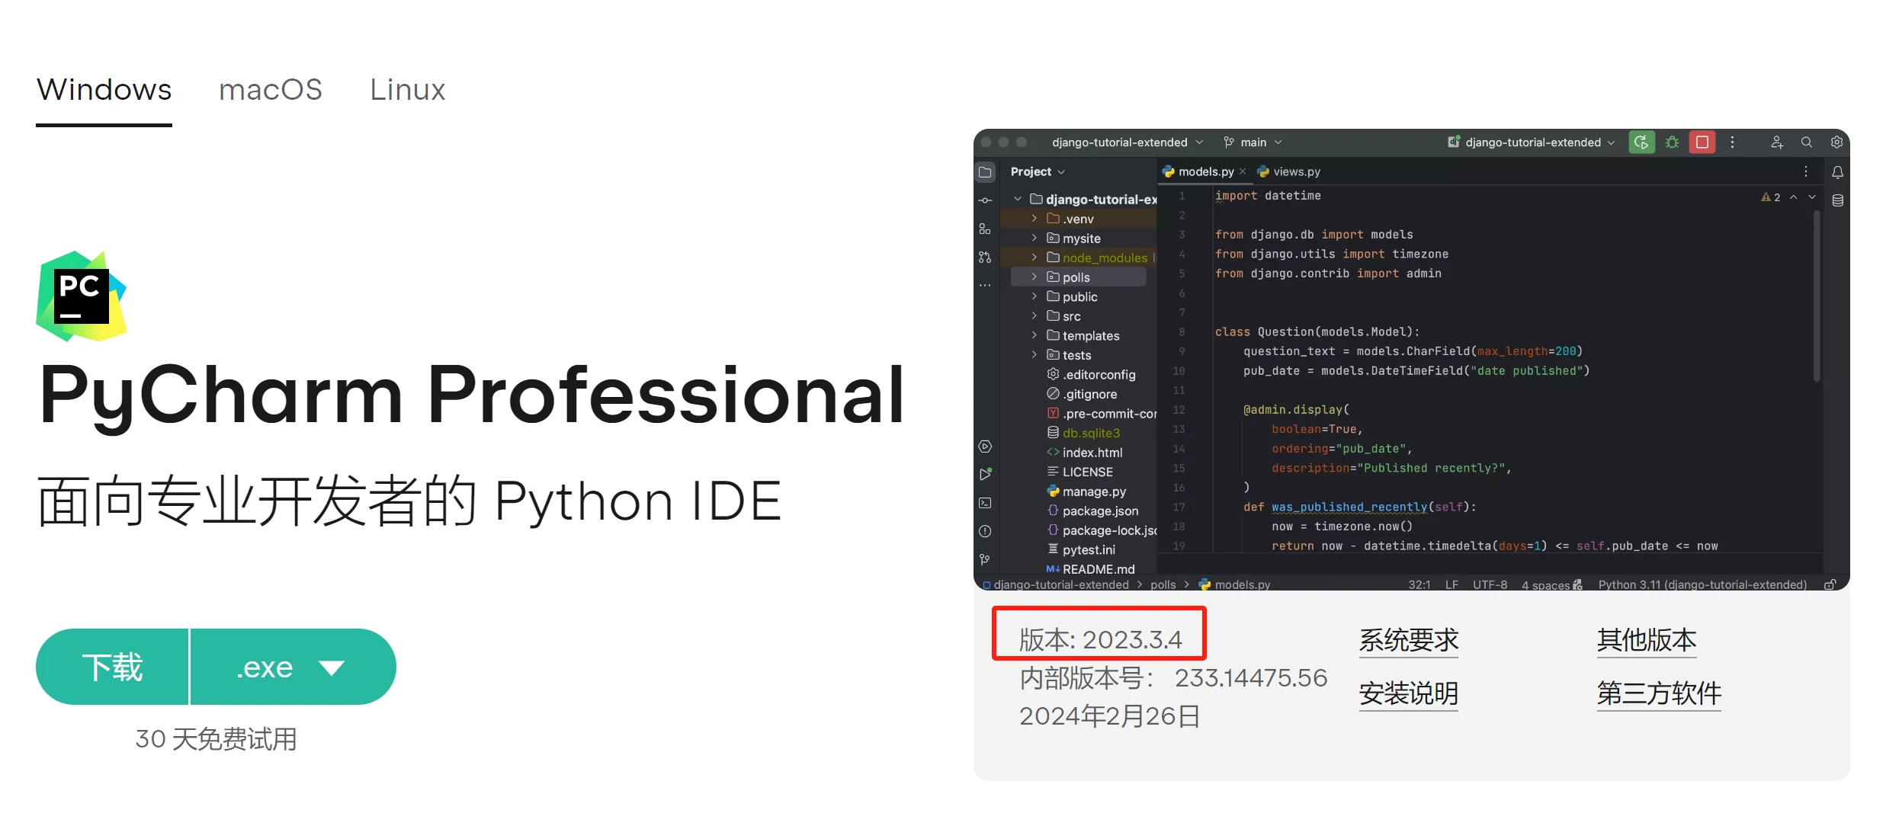Open the run configuration dropdown
Screen dimensions: 1899x813
(x=1531, y=142)
